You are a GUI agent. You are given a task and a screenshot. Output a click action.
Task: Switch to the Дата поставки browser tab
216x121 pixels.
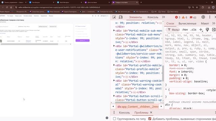coord(97,2)
